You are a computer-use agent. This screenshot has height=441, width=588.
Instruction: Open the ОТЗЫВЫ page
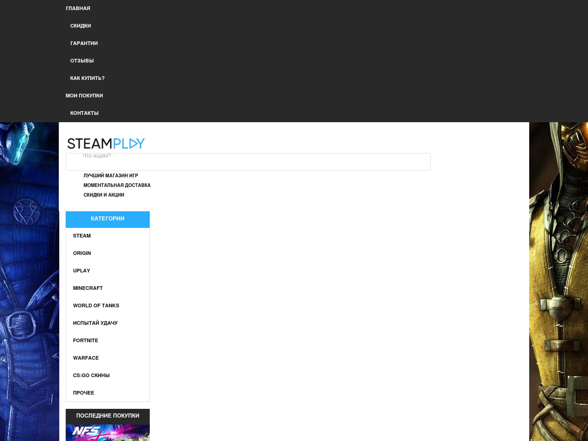coord(82,61)
